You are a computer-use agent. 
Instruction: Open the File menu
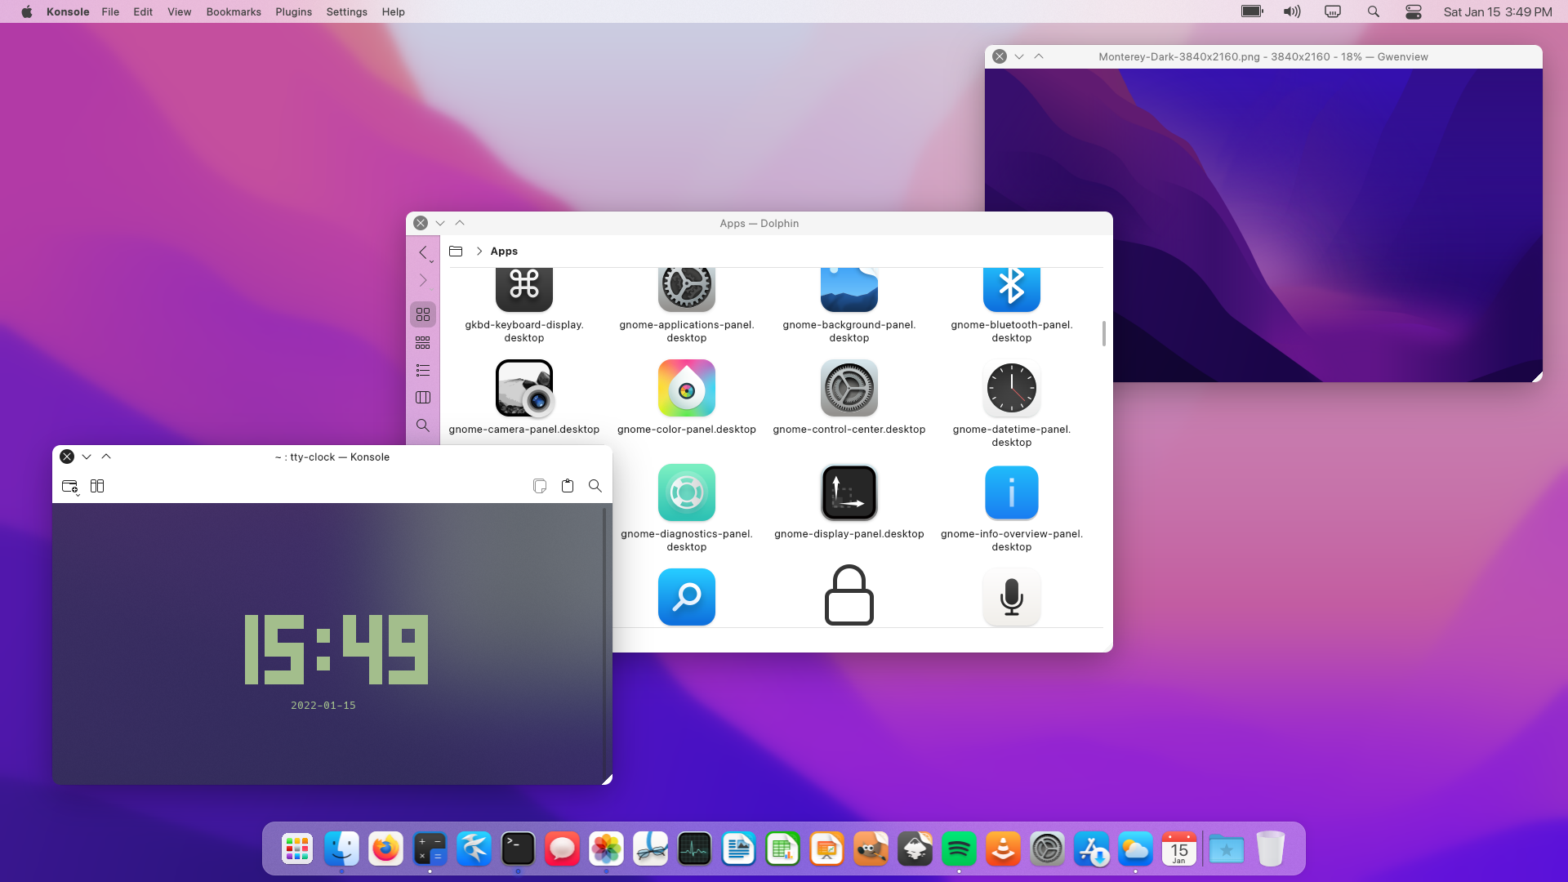(x=110, y=11)
